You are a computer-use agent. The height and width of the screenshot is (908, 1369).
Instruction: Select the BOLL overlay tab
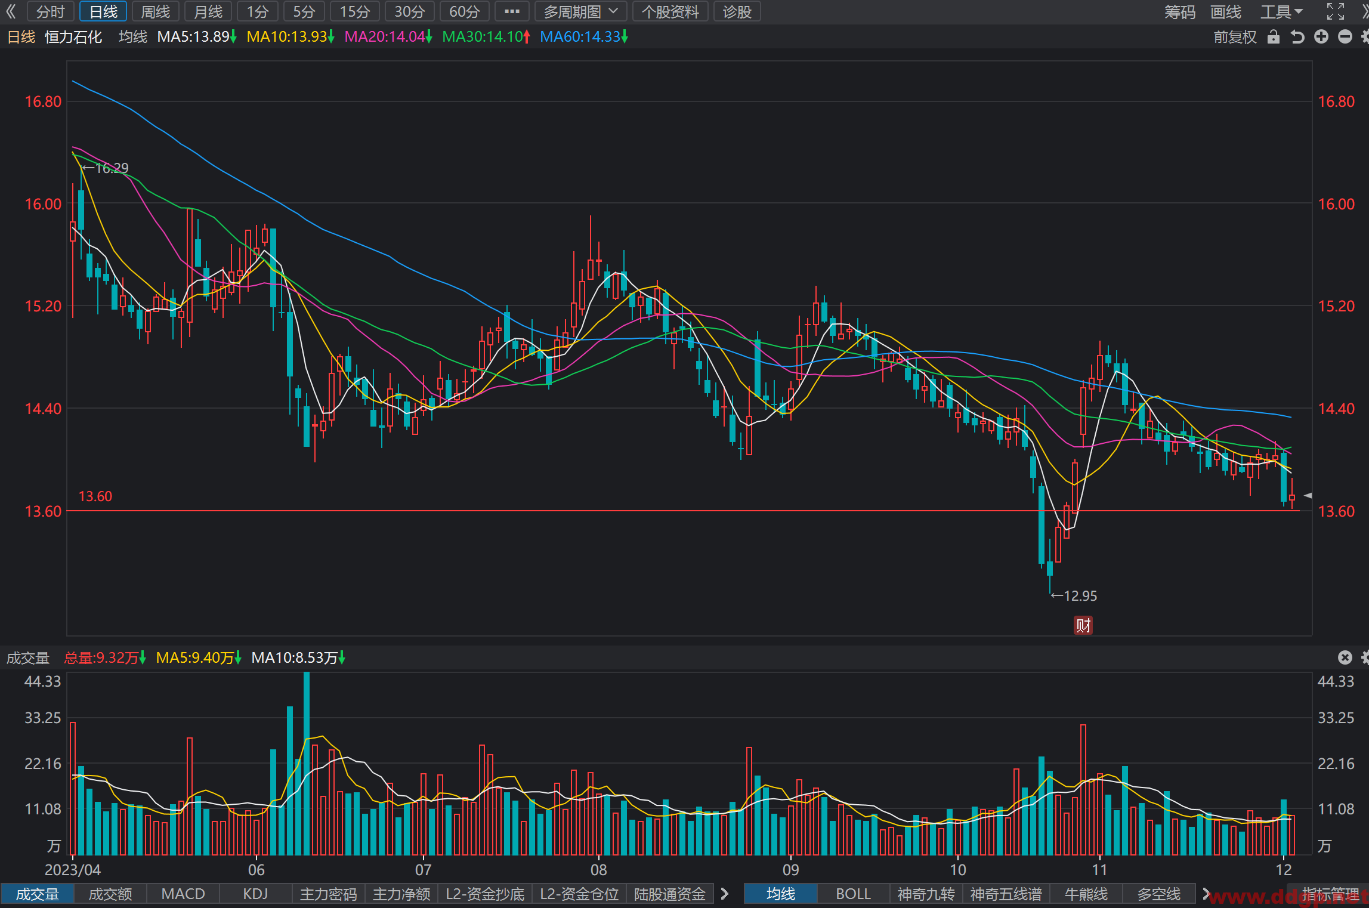853,894
